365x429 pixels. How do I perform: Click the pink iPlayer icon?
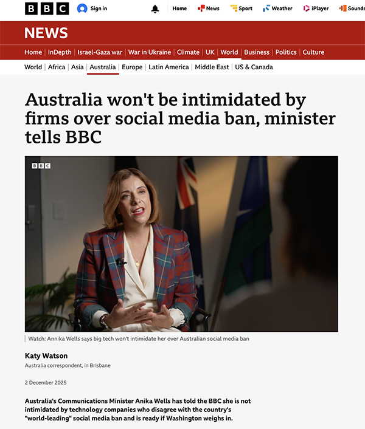tap(306, 9)
